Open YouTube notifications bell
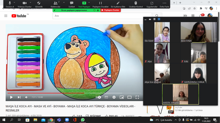This screenshot has width=220, height=123. click(x=201, y=16)
